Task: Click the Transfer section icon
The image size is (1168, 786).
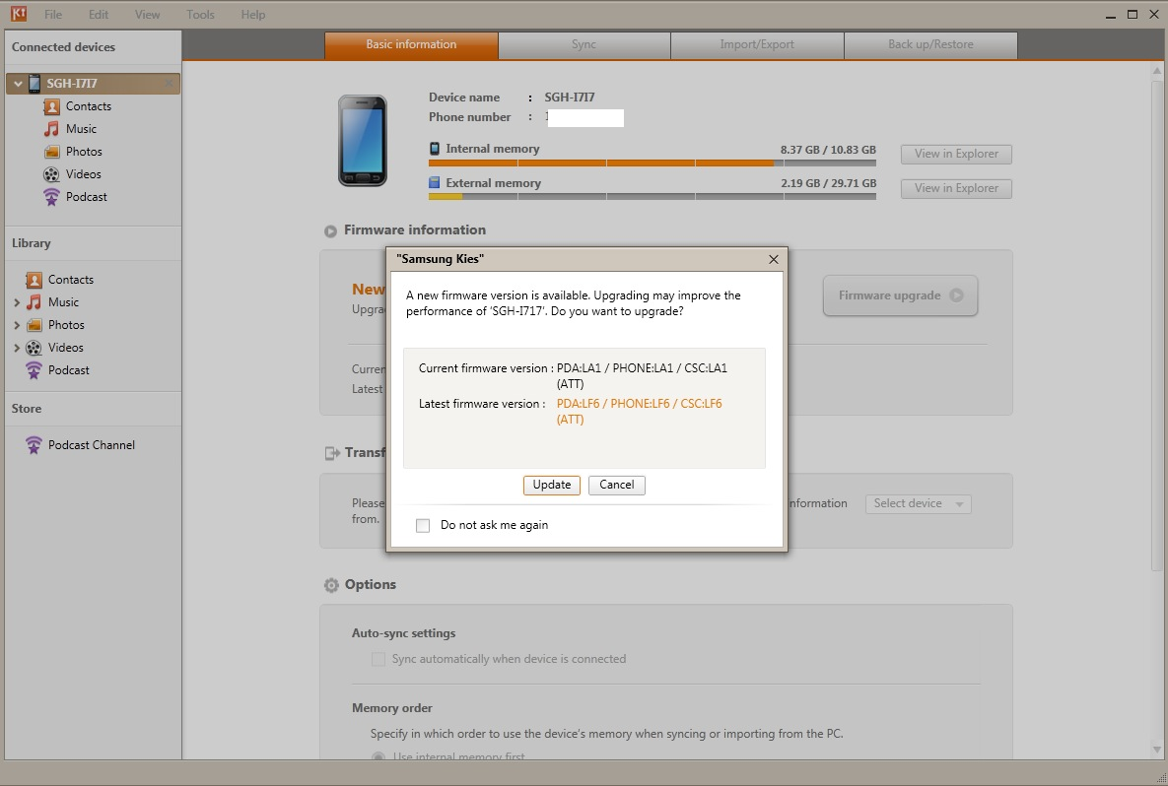Action: click(x=332, y=452)
